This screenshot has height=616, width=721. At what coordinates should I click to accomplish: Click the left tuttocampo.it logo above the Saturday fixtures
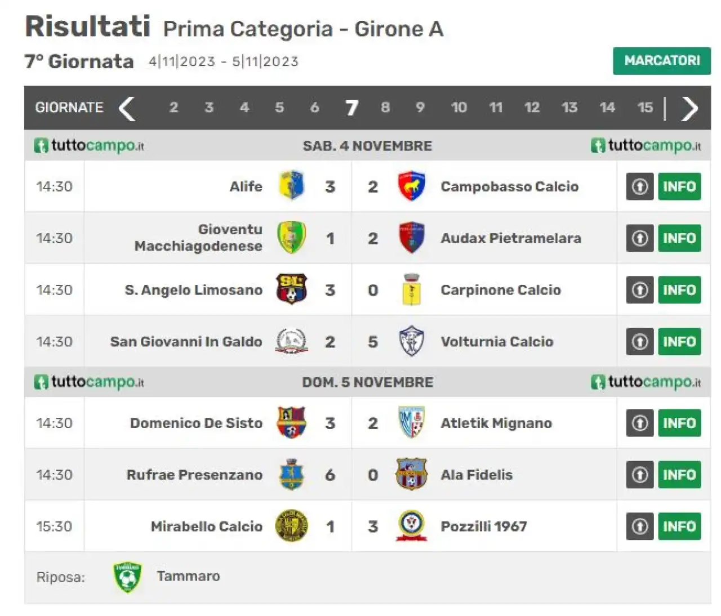click(89, 146)
